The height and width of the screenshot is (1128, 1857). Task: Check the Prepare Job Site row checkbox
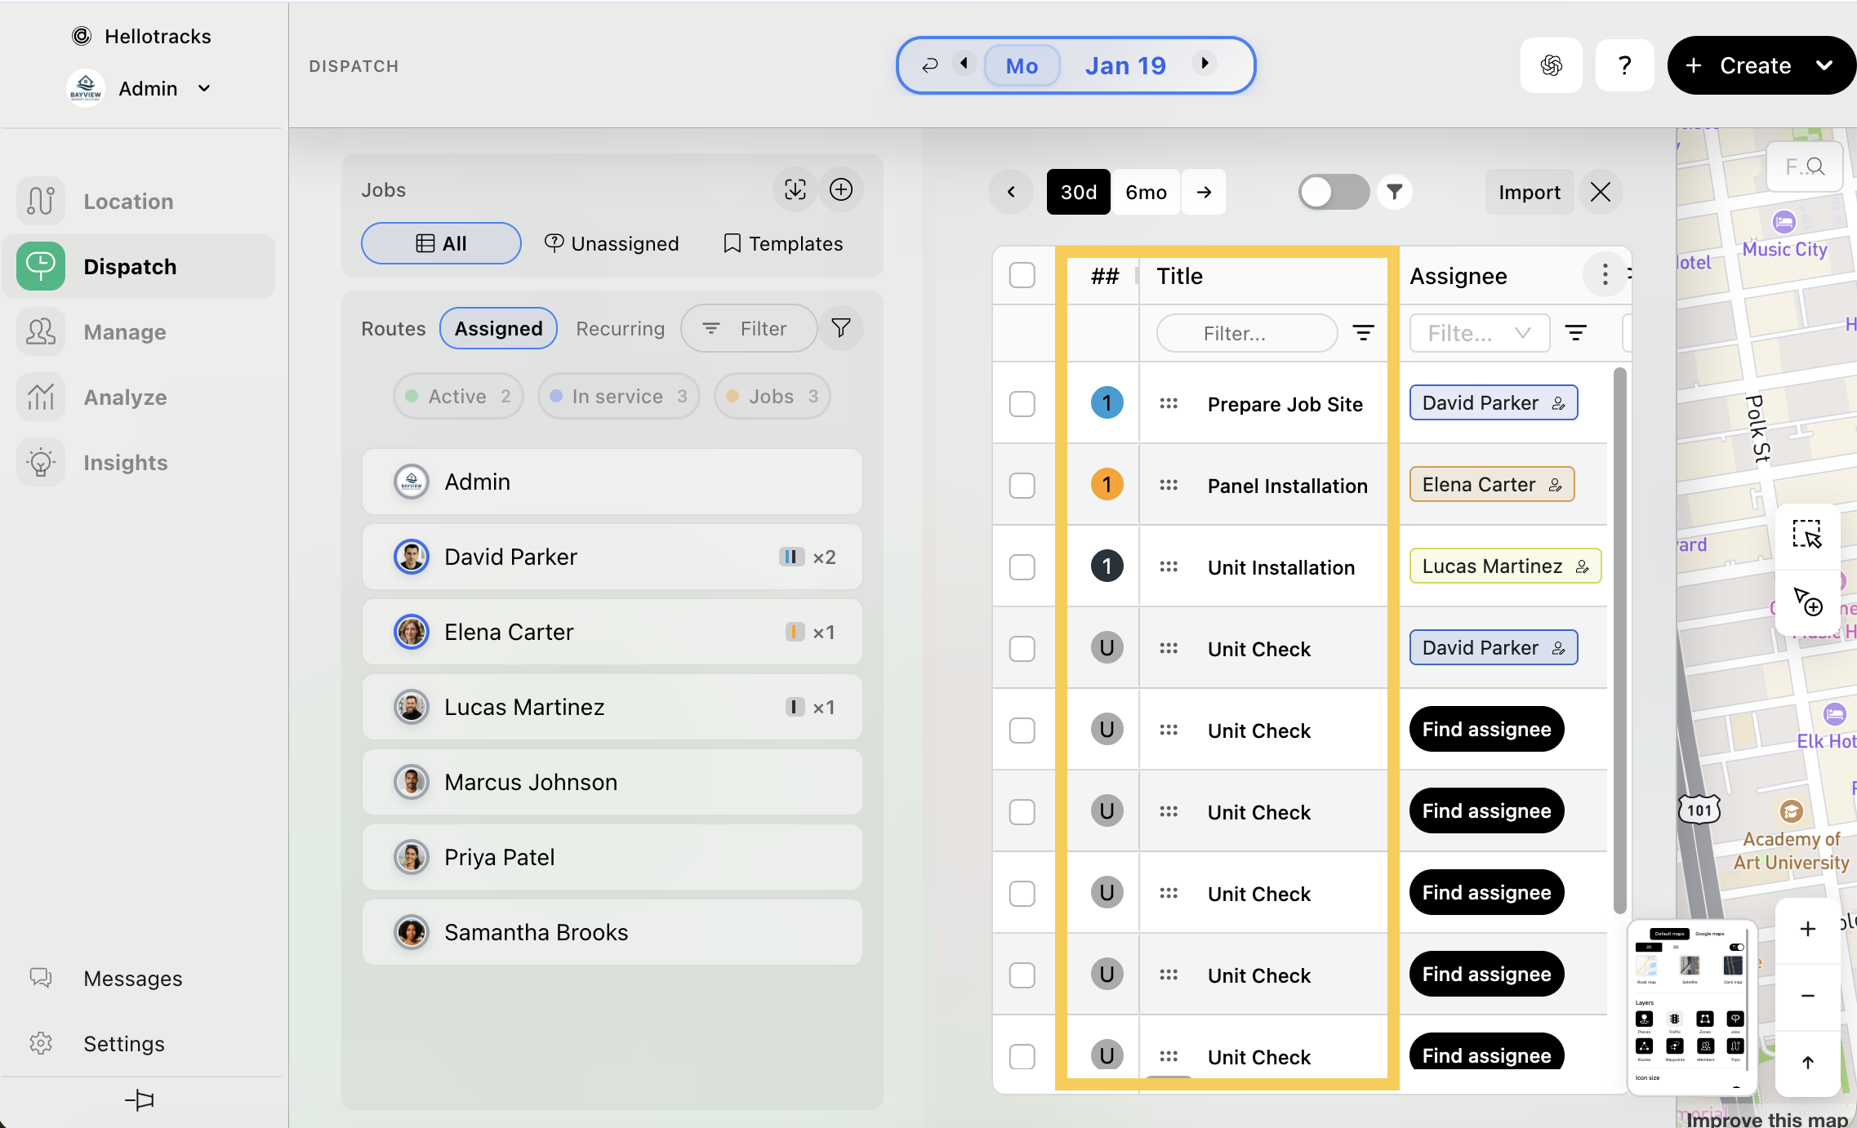pos(1022,404)
